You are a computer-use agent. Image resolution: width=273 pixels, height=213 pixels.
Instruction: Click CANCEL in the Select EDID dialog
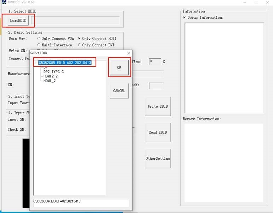[119, 91]
